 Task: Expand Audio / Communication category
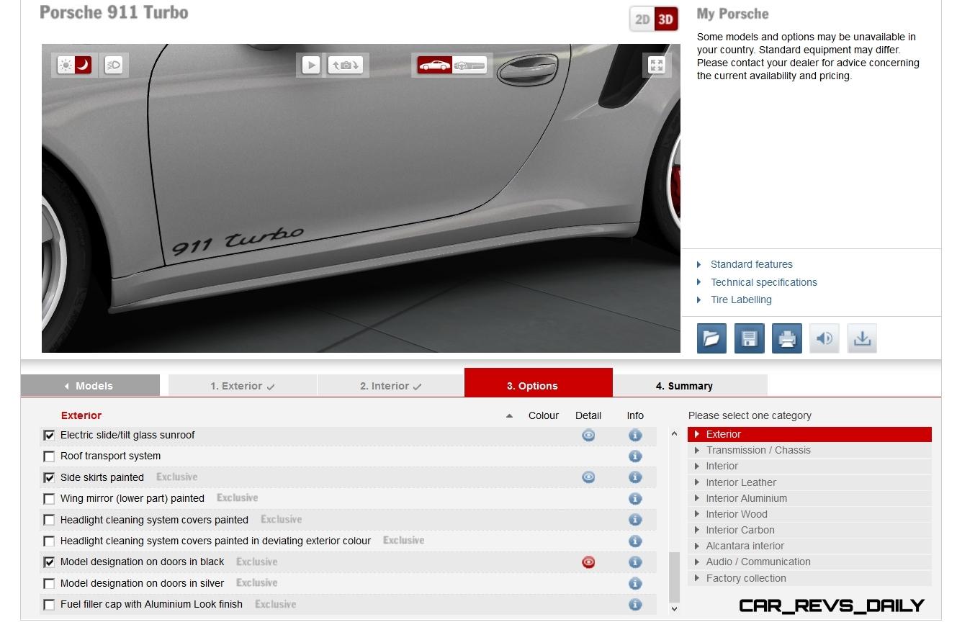point(809,562)
